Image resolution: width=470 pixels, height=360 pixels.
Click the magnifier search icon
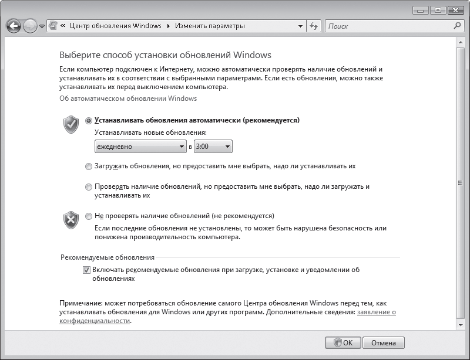pyautogui.click(x=457, y=26)
